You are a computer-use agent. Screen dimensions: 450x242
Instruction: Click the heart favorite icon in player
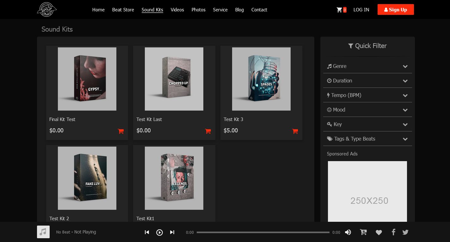tap(379, 233)
